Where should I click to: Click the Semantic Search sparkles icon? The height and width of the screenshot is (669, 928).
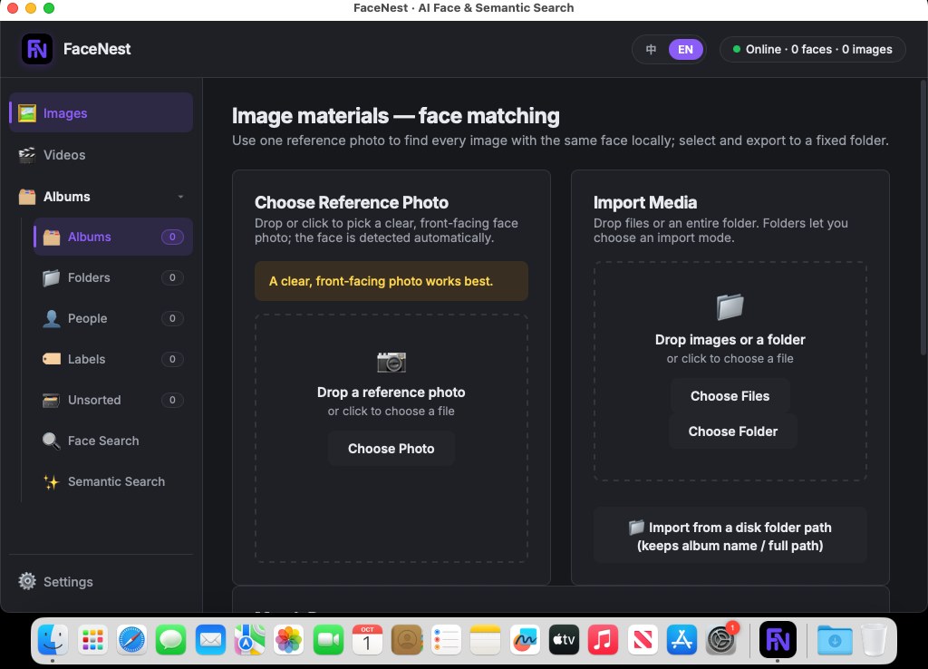click(x=52, y=482)
